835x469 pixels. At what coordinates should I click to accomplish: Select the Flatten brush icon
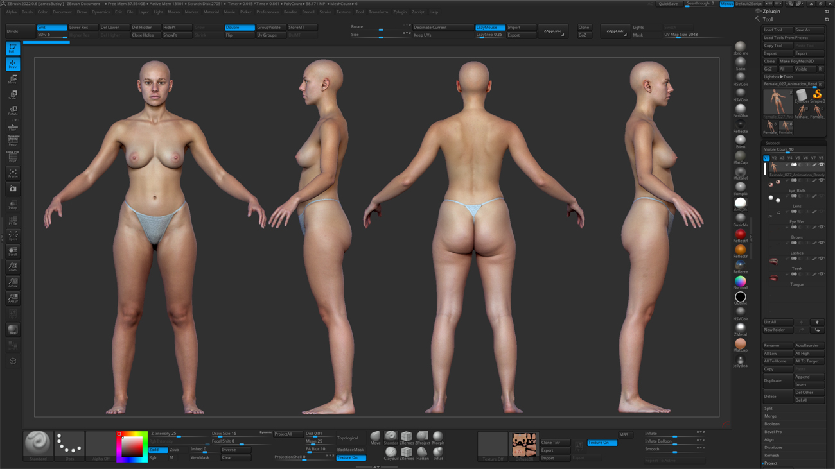point(422,454)
